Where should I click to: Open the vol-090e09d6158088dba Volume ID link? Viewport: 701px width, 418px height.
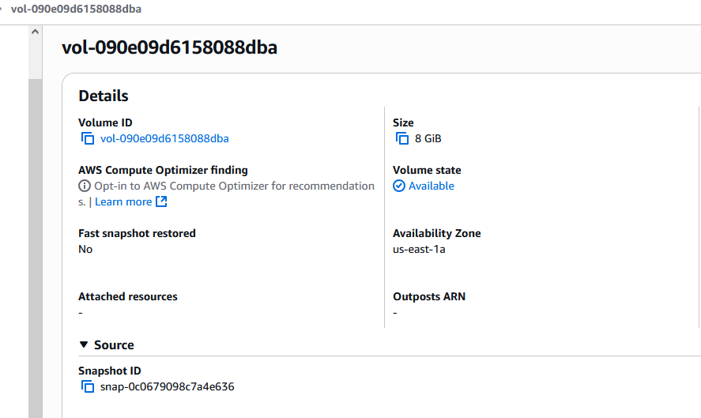coord(164,138)
